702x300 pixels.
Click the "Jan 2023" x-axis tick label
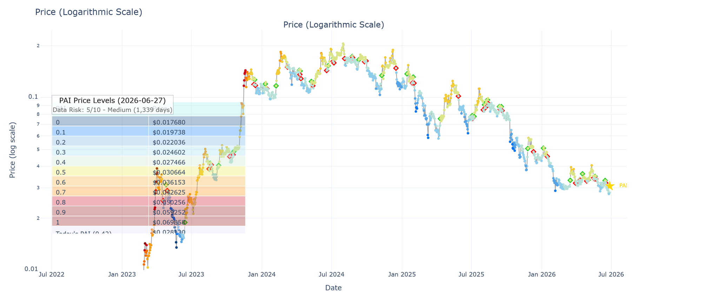click(x=122, y=274)
